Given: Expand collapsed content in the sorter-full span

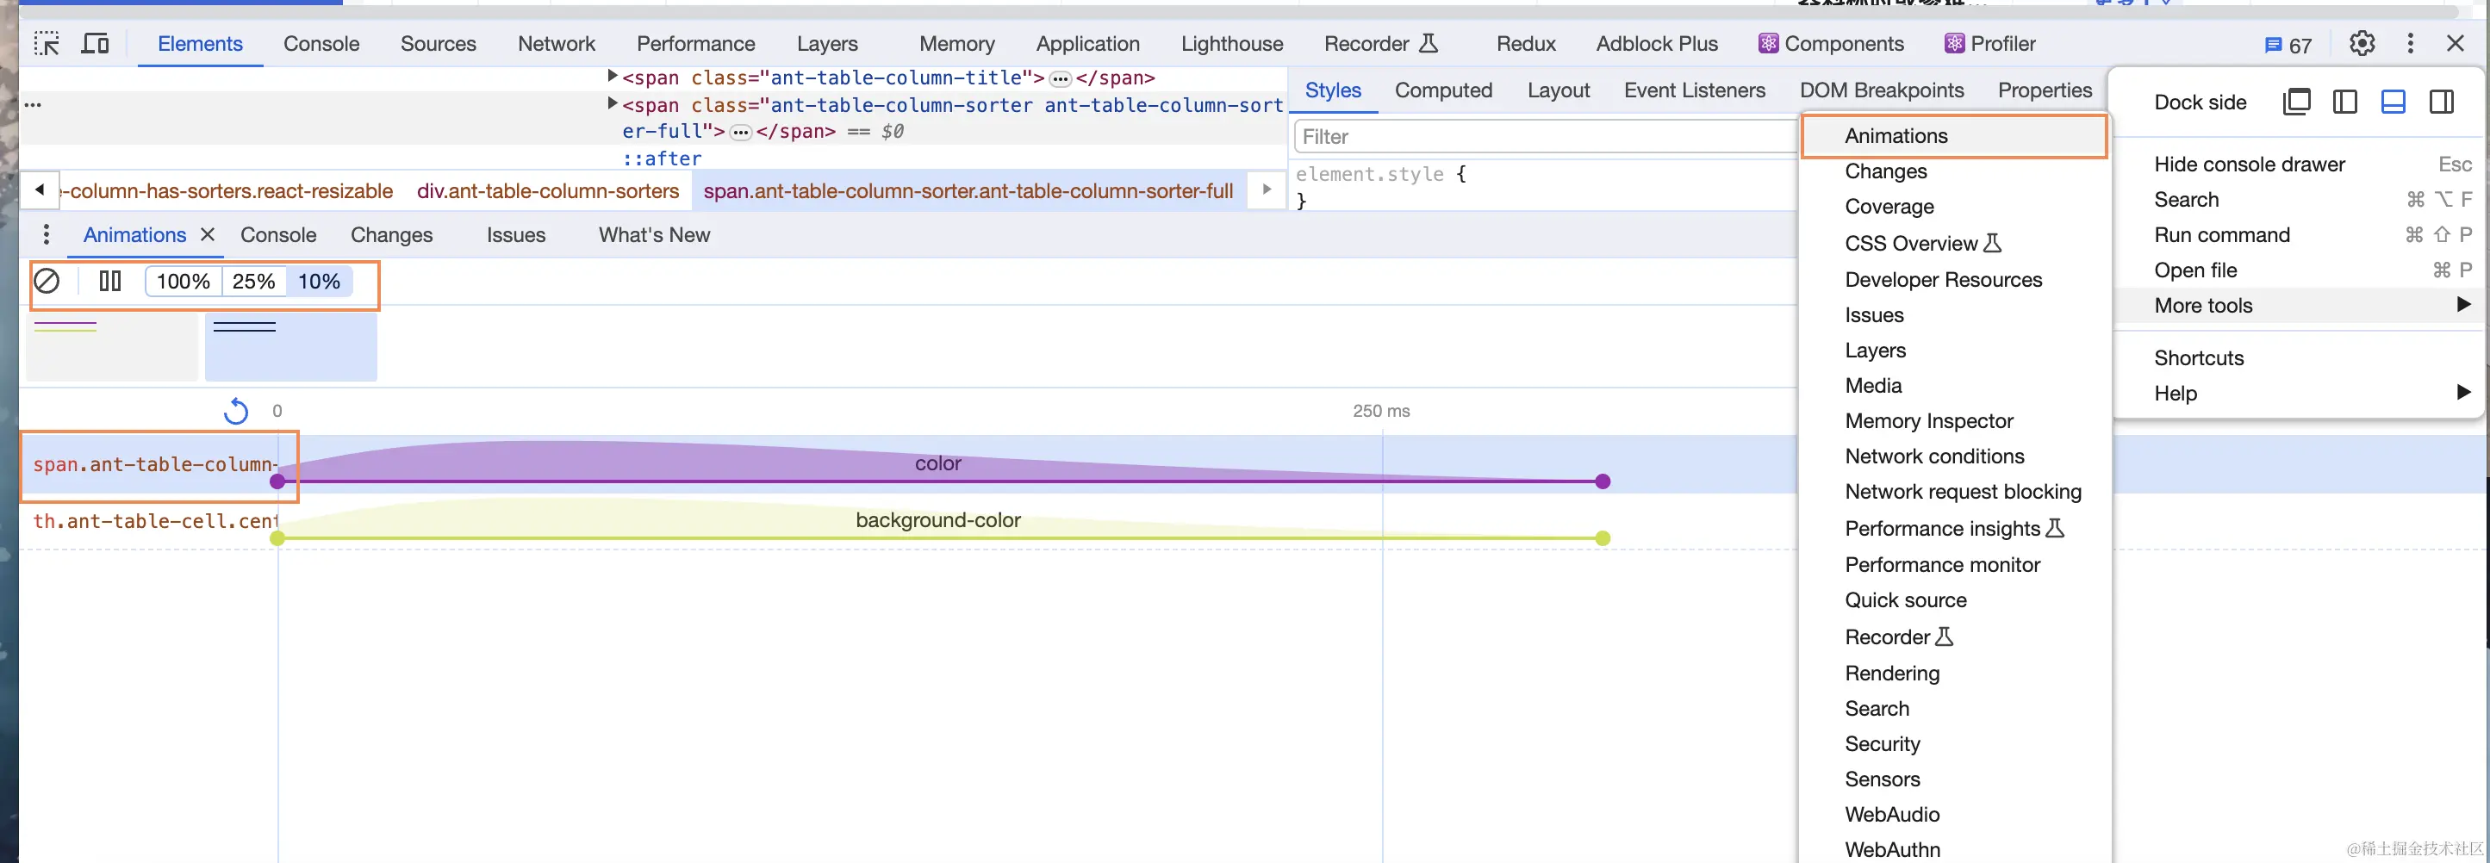Looking at the screenshot, I should (x=740, y=133).
